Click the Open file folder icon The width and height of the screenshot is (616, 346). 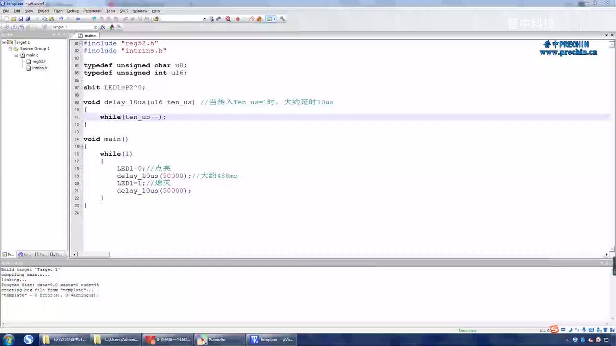coord(14,19)
